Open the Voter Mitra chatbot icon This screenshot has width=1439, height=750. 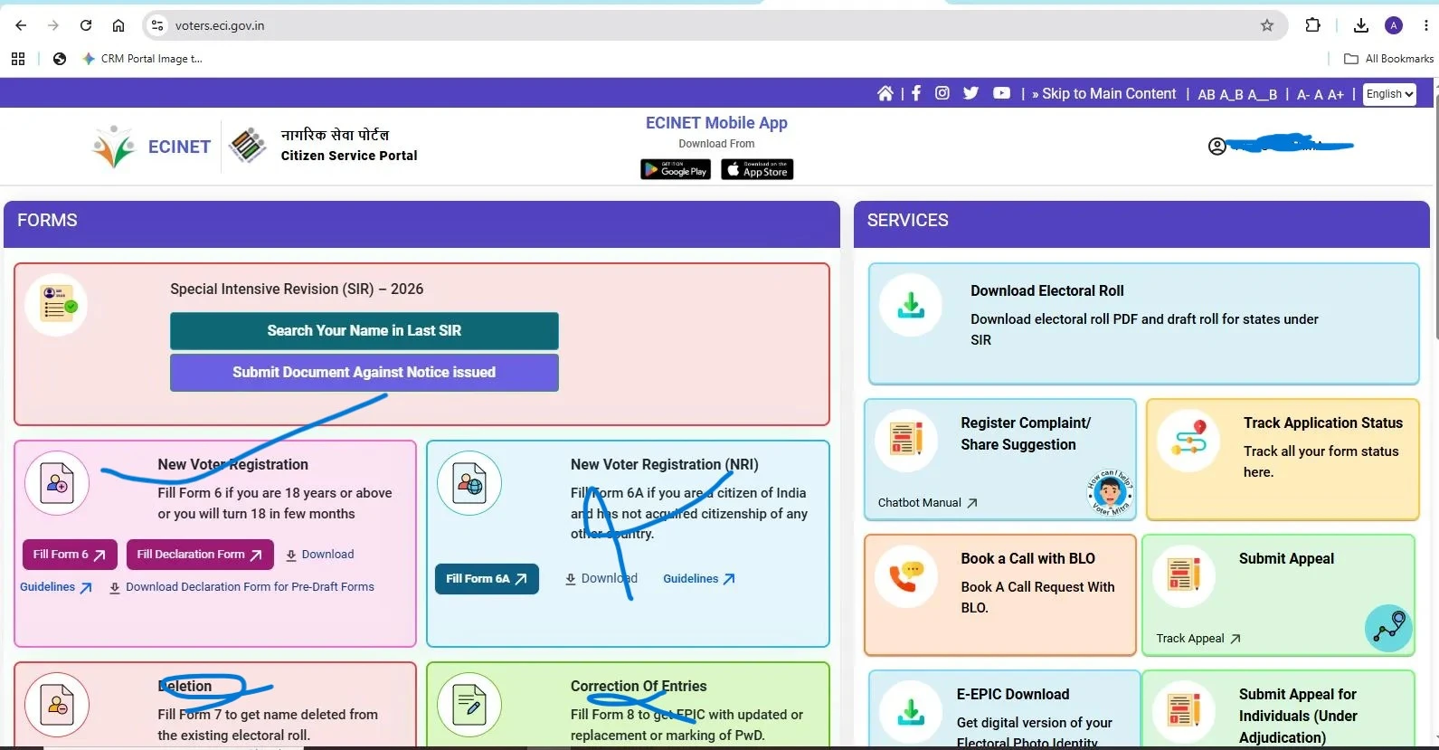pos(1110,493)
